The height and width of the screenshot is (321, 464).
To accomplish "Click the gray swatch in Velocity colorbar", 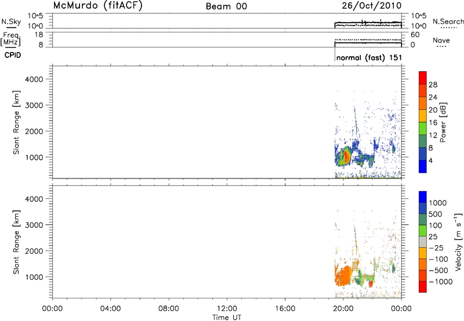I will tap(423, 242).
